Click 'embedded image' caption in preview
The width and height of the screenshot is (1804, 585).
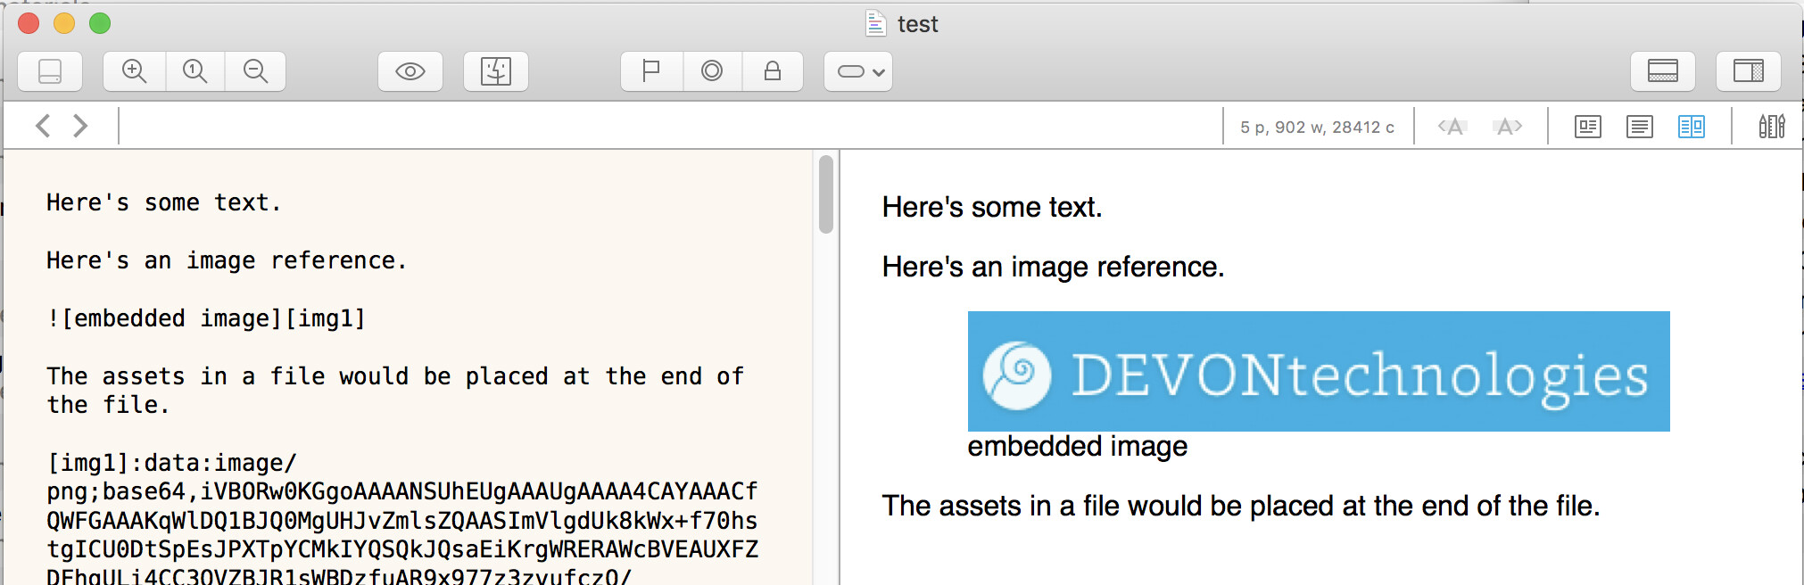pyautogui.click(x=1078, y=446)
